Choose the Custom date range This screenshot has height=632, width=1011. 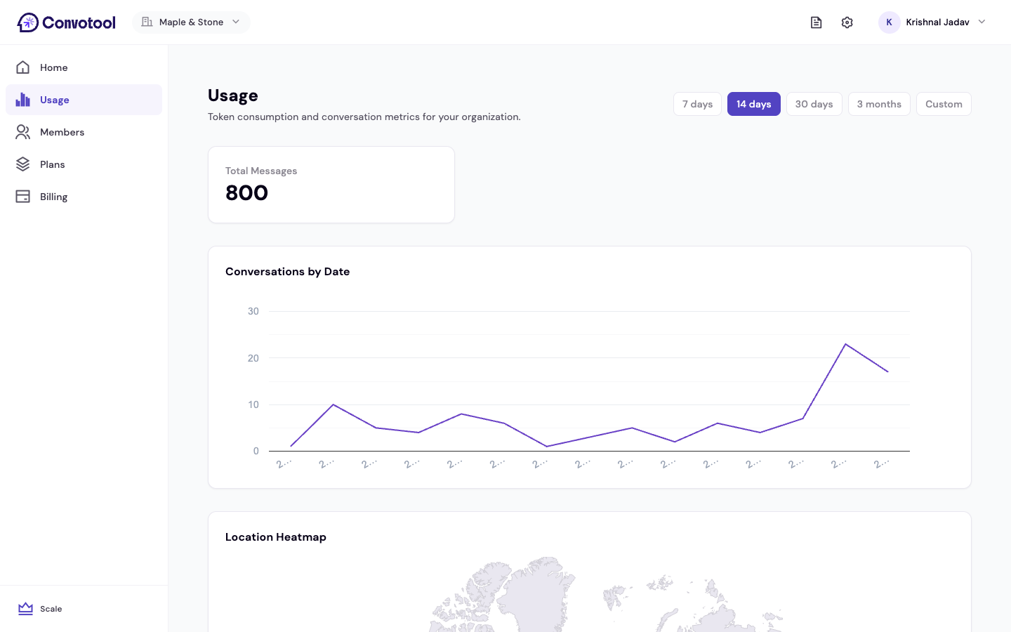pyautogui.click(x=944, y=104)
